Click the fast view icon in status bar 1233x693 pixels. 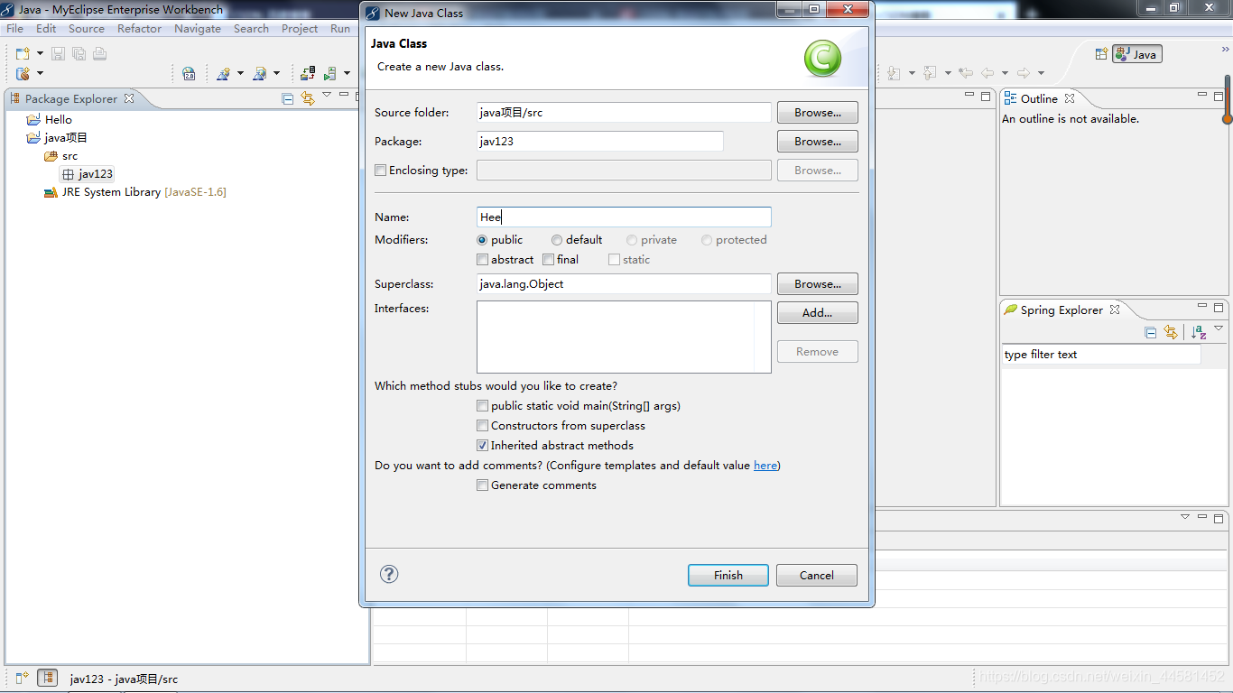22,677
